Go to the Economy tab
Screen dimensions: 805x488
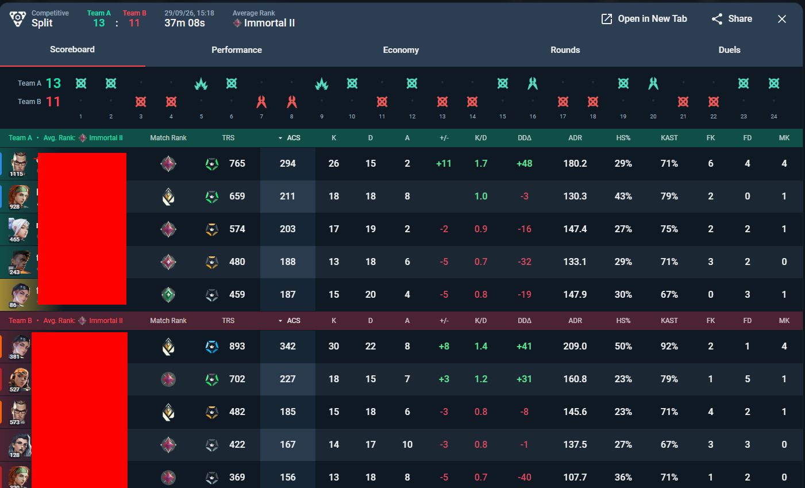coord(401,50)
